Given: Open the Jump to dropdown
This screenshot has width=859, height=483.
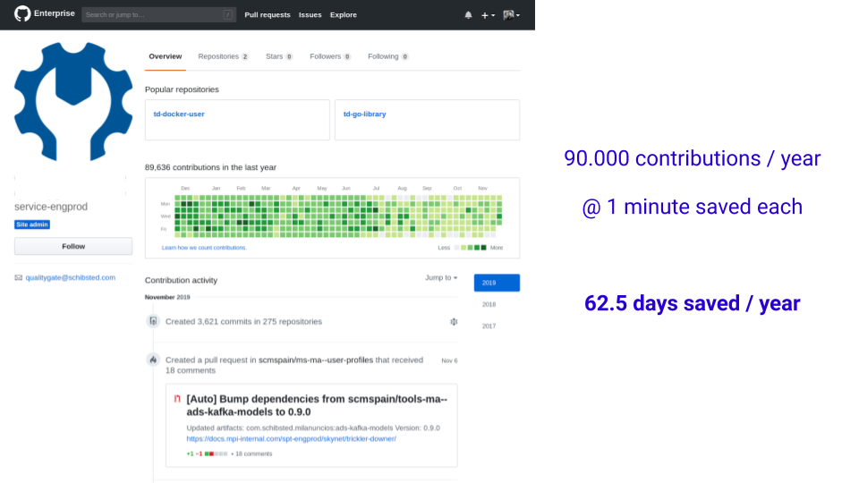Looking at the screenshot, I should click(441, 278).
